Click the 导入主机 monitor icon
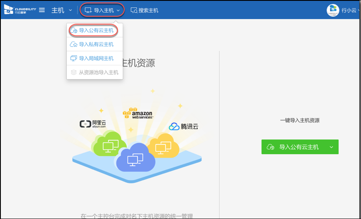361x219 pixels. 88,10
